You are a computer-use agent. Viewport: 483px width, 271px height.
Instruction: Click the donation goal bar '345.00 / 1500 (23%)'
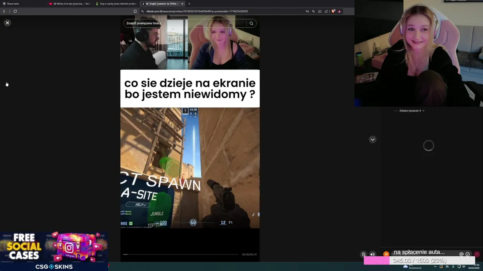point(419,260)
